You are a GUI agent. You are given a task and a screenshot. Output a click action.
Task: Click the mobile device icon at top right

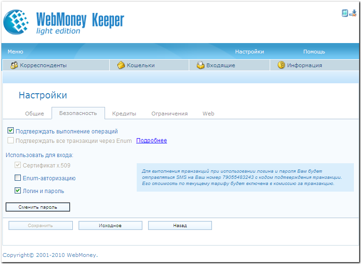[344, 13]
